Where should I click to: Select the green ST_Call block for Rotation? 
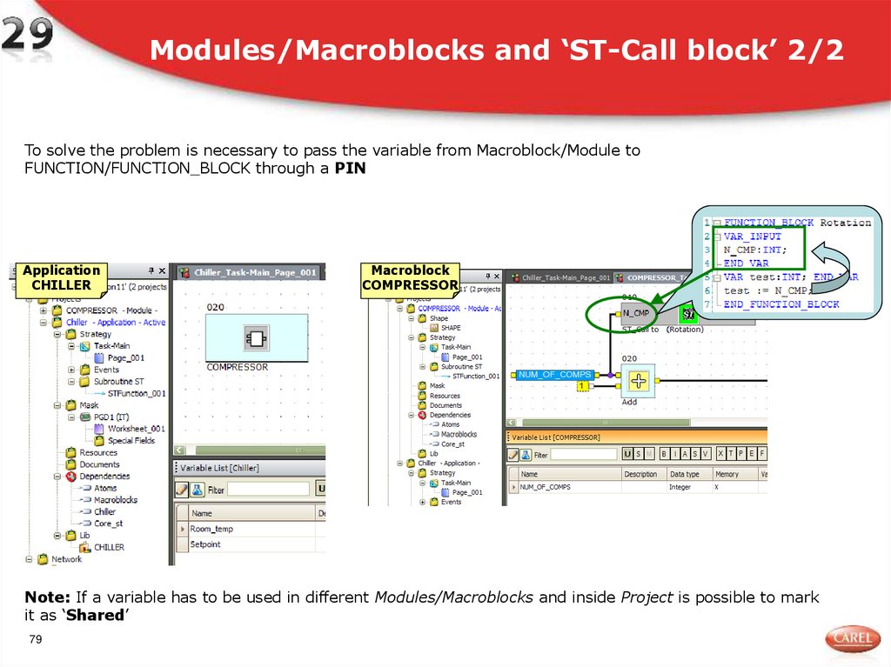pos(688,313)
